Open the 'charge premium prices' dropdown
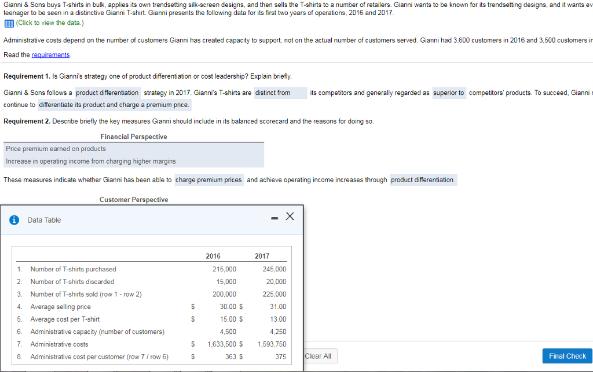593x372 pixels. click(209, 180)
